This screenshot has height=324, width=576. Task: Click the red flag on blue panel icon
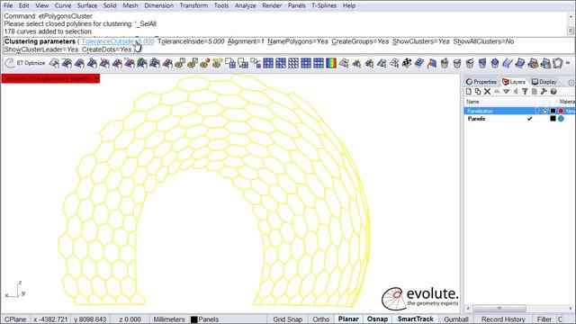point(432,63)
